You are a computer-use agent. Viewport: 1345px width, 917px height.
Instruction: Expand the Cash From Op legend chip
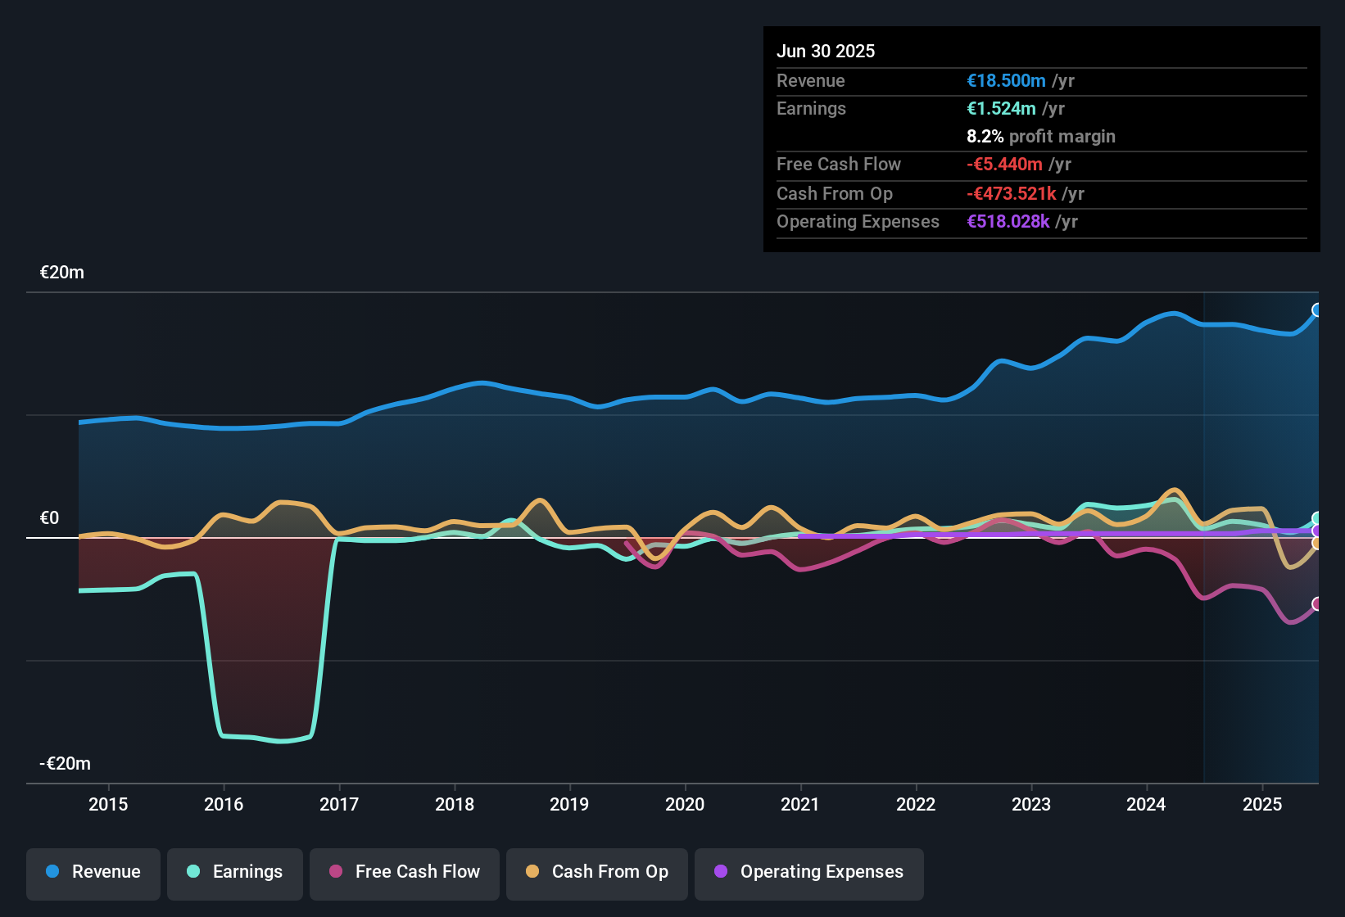coord(596,873)
